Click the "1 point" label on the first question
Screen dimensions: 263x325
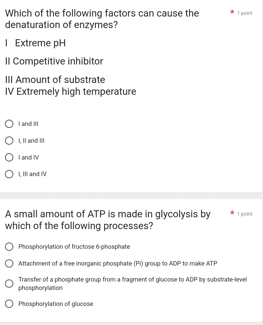[x=245, y=13]
